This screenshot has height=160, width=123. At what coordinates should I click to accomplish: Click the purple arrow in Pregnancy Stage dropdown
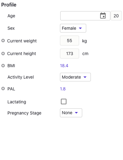[x=76, y=113]
